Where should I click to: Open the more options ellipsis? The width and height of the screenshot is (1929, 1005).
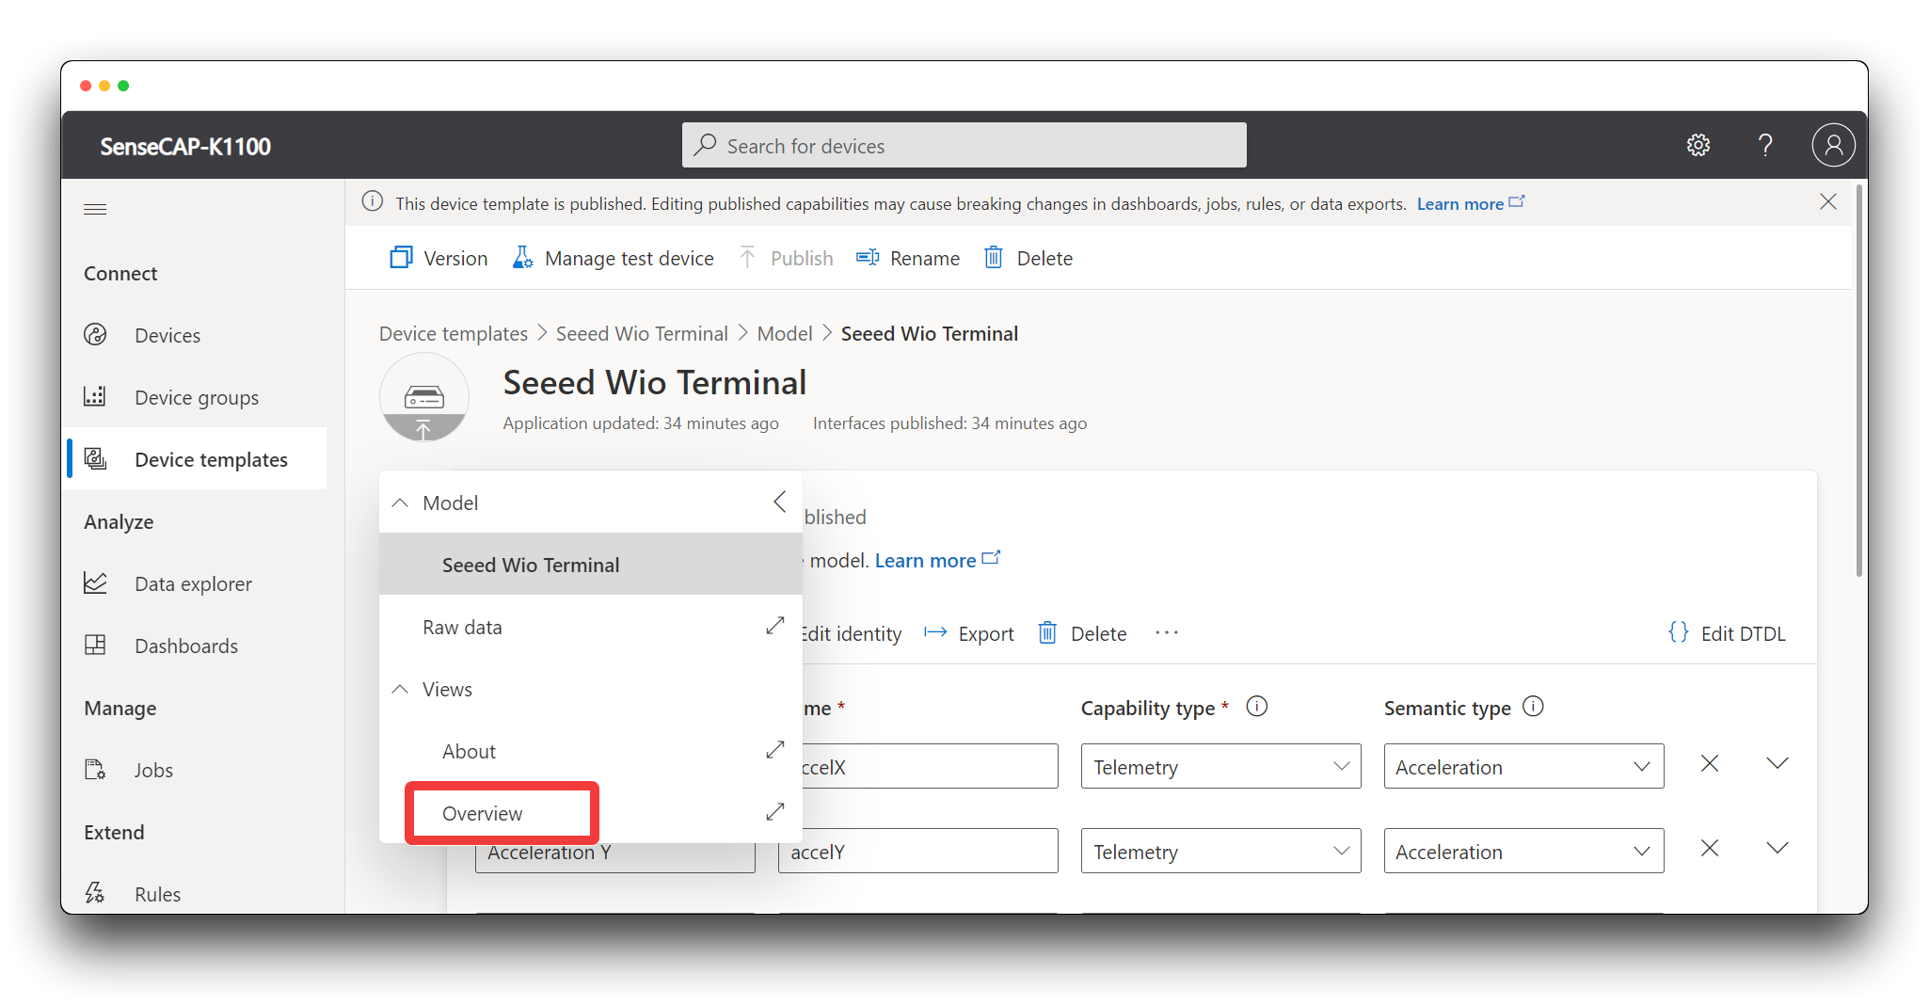coord(1167,632)
